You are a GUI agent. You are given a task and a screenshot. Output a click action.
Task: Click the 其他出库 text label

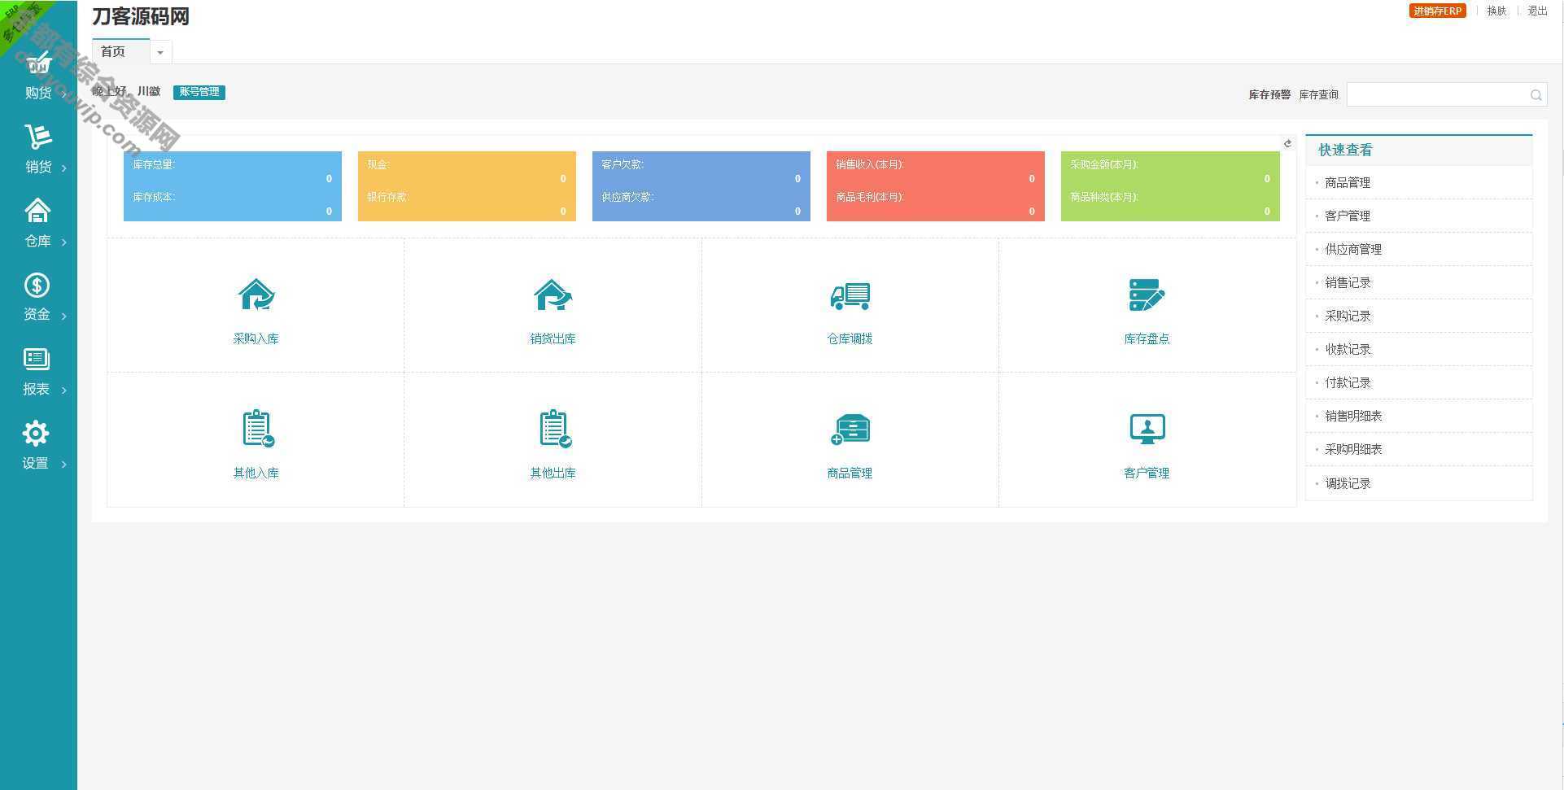(x=553, y=473)
